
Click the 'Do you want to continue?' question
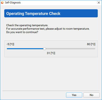pyautogui.click(x=22, y=32)
